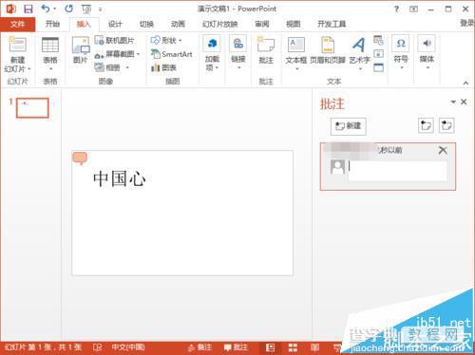This screenshot has width=475, height=355.
Task: Click 新建 button in the comments pane
Action: pyautogui.click(x=349, y=126)
